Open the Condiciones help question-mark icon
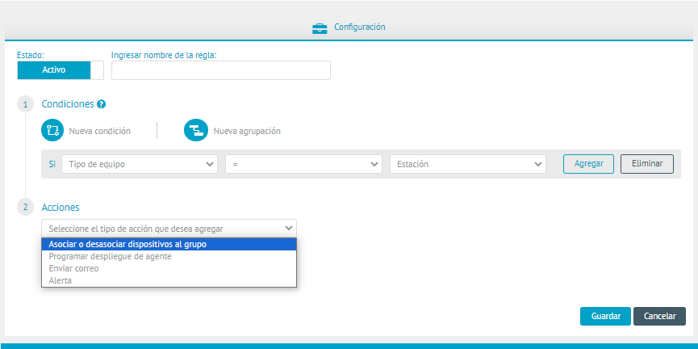698x349 pixels. pyautogui.click(x=102, y=104)
